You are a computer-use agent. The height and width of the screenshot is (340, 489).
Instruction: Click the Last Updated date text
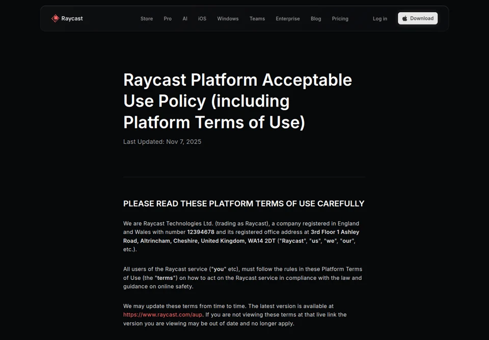click(162, 142)
